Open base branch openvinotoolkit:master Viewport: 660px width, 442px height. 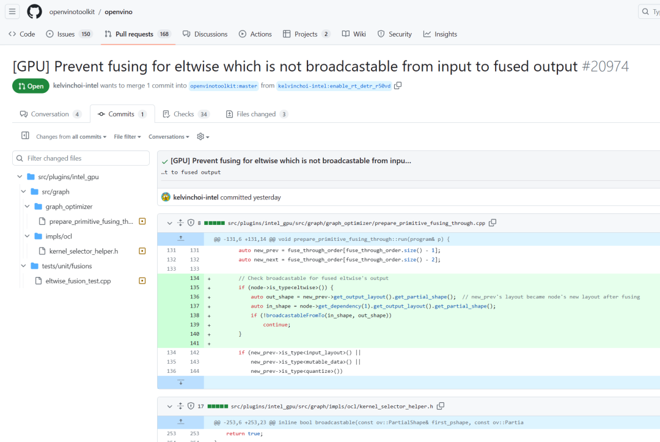coord(224,86)
